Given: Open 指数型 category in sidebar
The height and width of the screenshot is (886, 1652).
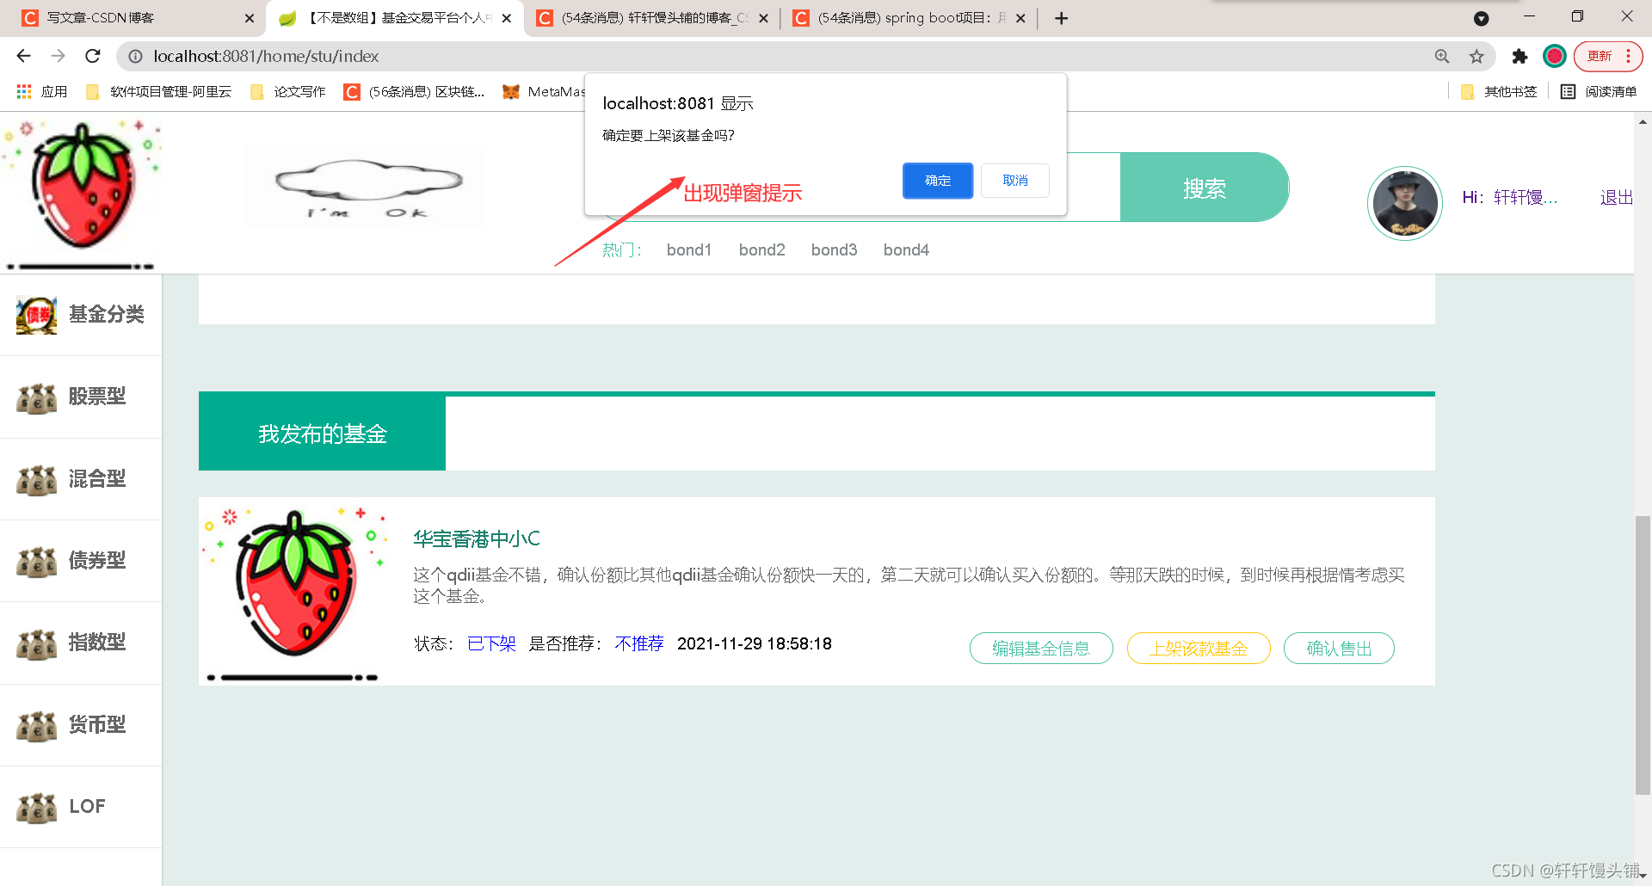Looking at the screenshot, I should point(81,643).
